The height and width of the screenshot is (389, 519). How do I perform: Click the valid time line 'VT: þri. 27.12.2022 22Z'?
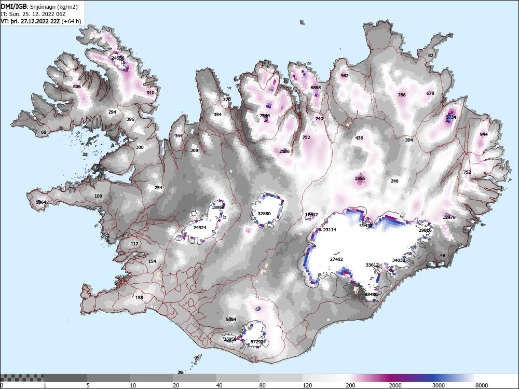tap(31, 21)
